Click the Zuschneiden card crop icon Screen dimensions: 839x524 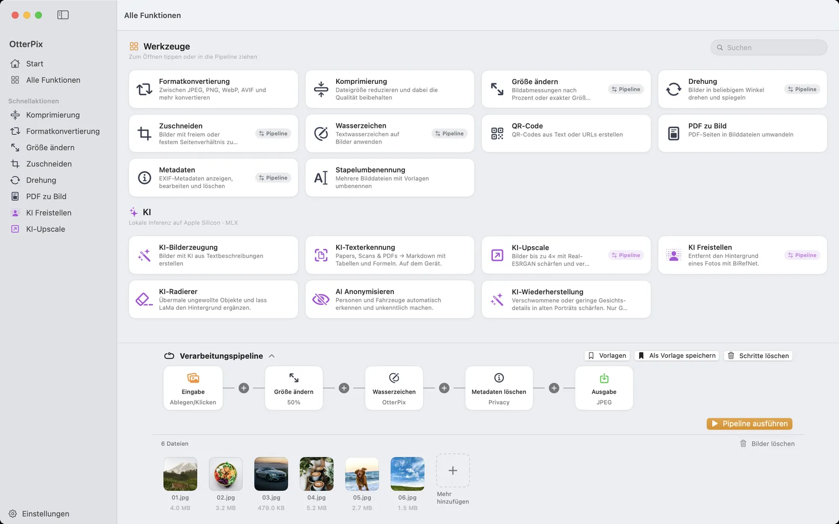[x=144, y=134]
